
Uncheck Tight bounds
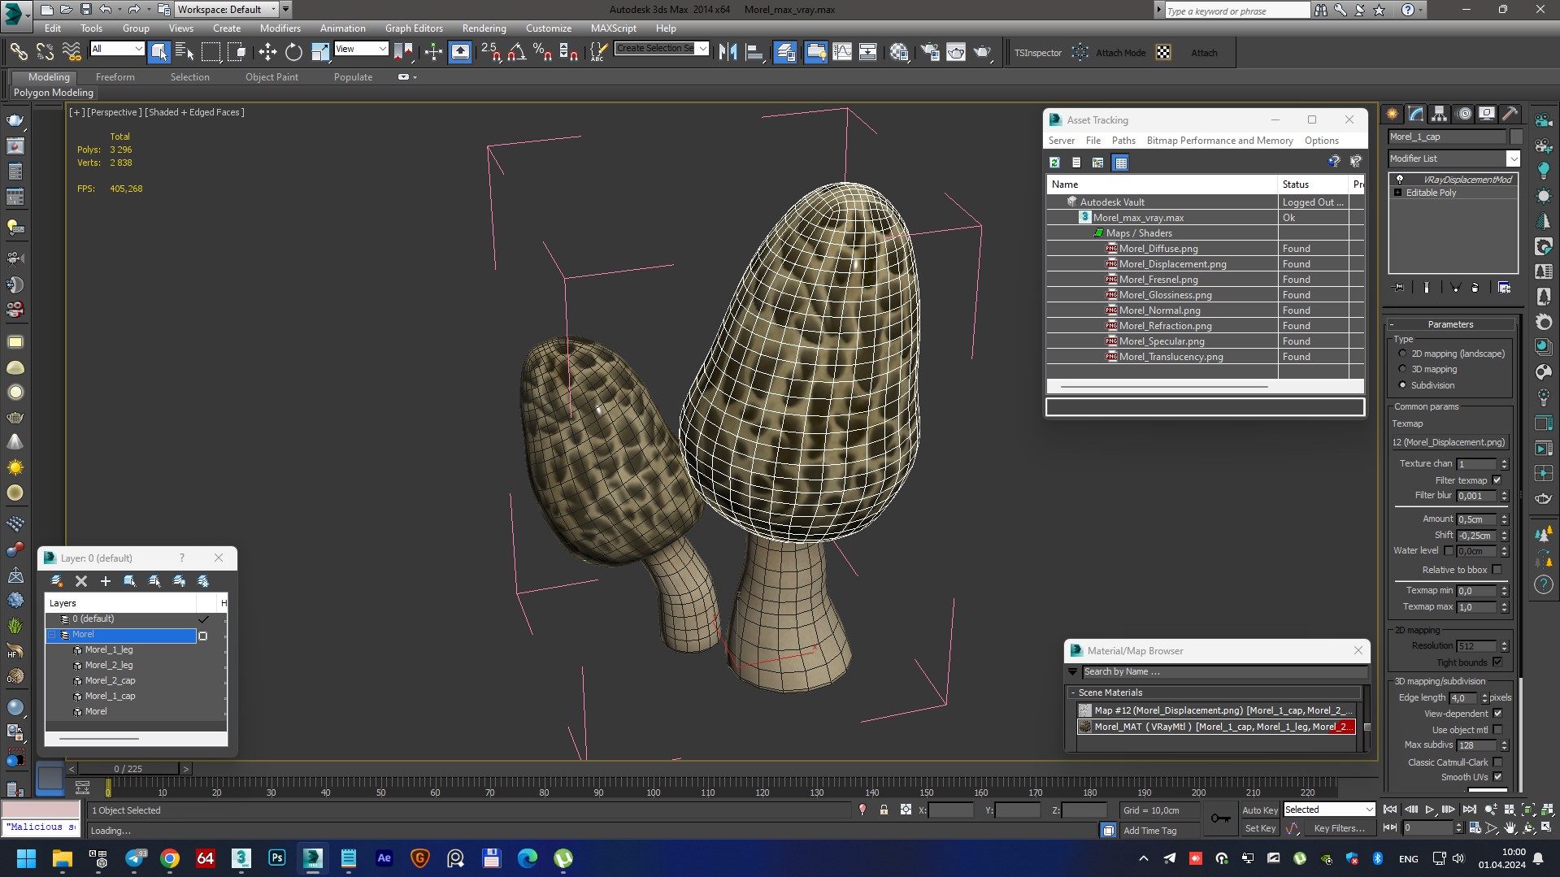(1497, 662)
